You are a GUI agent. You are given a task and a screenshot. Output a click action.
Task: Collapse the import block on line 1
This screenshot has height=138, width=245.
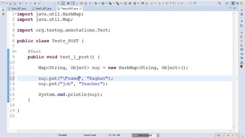(x=16, y=14)
